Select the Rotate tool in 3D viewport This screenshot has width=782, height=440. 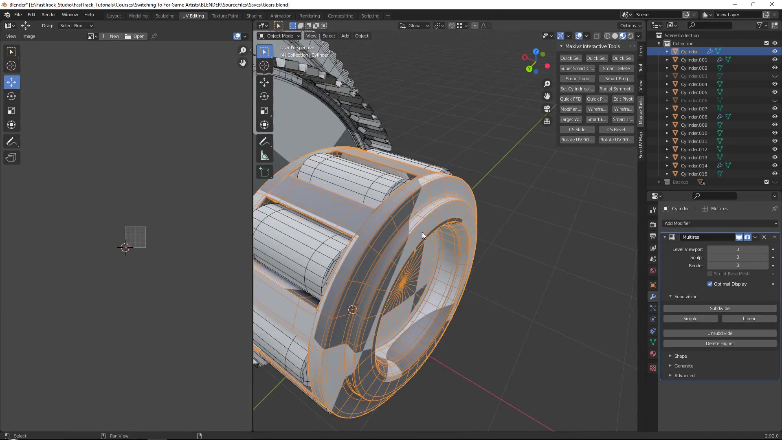click(x=264, y=96)
